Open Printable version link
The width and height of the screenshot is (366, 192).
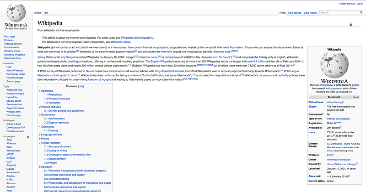(x=15, y=131)
